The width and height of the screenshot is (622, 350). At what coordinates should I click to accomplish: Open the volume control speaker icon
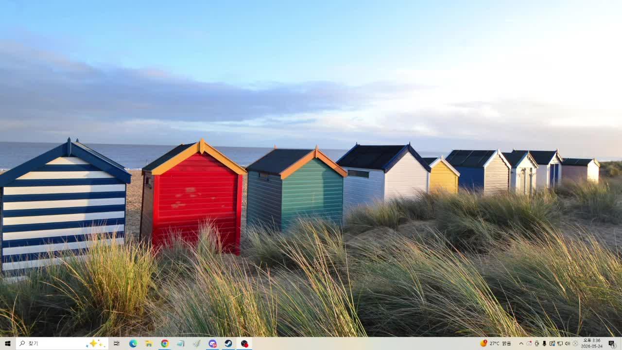(x=568, y=344)
